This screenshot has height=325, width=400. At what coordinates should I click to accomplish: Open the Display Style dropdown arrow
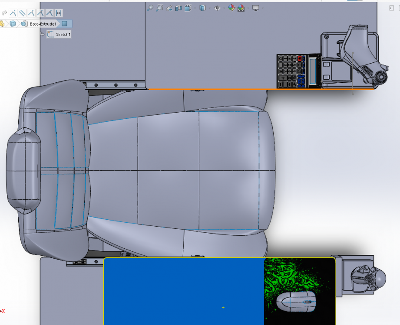[x=209, y=7]
